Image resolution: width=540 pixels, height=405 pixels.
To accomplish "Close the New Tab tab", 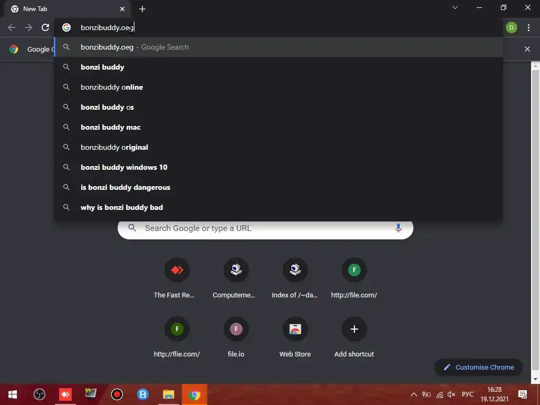I will (x=122, y=9).
